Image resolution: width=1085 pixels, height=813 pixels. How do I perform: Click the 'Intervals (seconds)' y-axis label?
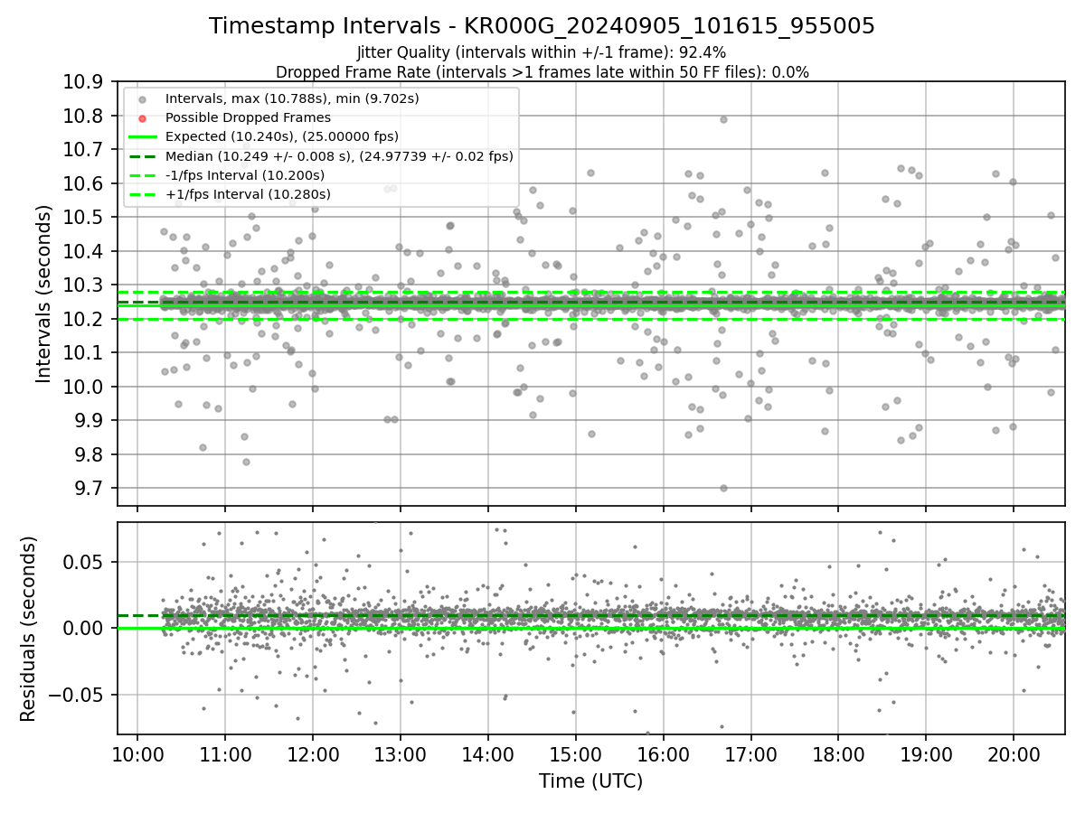(44, 294)
